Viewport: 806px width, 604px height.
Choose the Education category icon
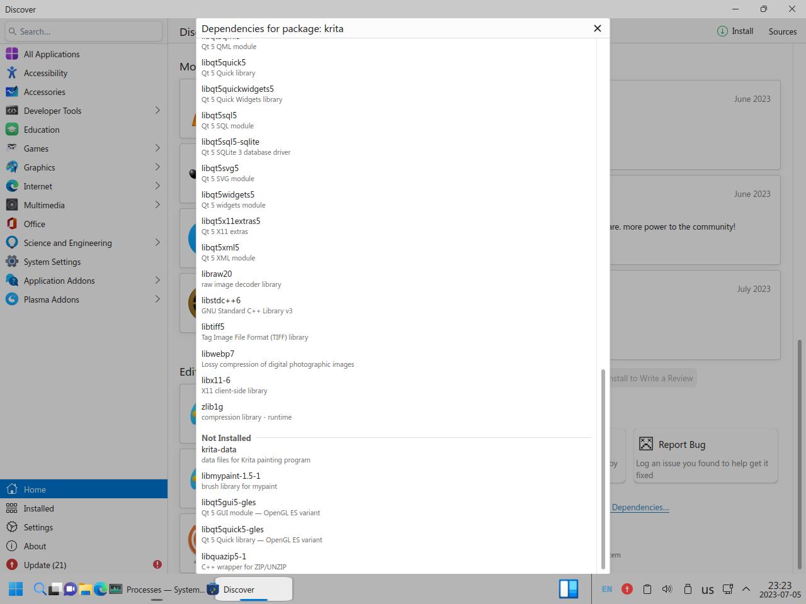(x=12, y=130)
